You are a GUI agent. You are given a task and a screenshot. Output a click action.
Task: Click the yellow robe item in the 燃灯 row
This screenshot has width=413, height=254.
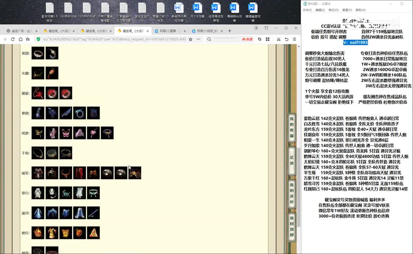52,233
